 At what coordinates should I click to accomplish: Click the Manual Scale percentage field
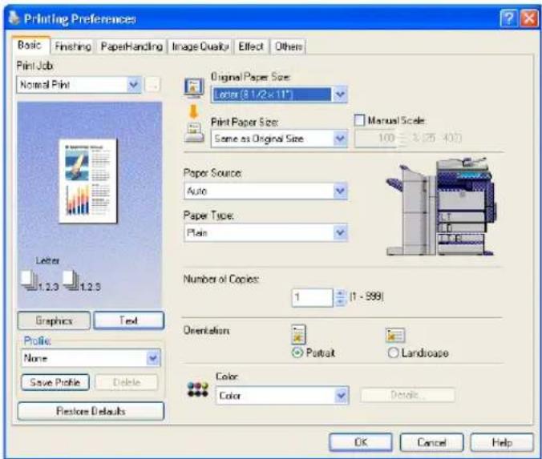pyautogui.click(x=376, y=139)
